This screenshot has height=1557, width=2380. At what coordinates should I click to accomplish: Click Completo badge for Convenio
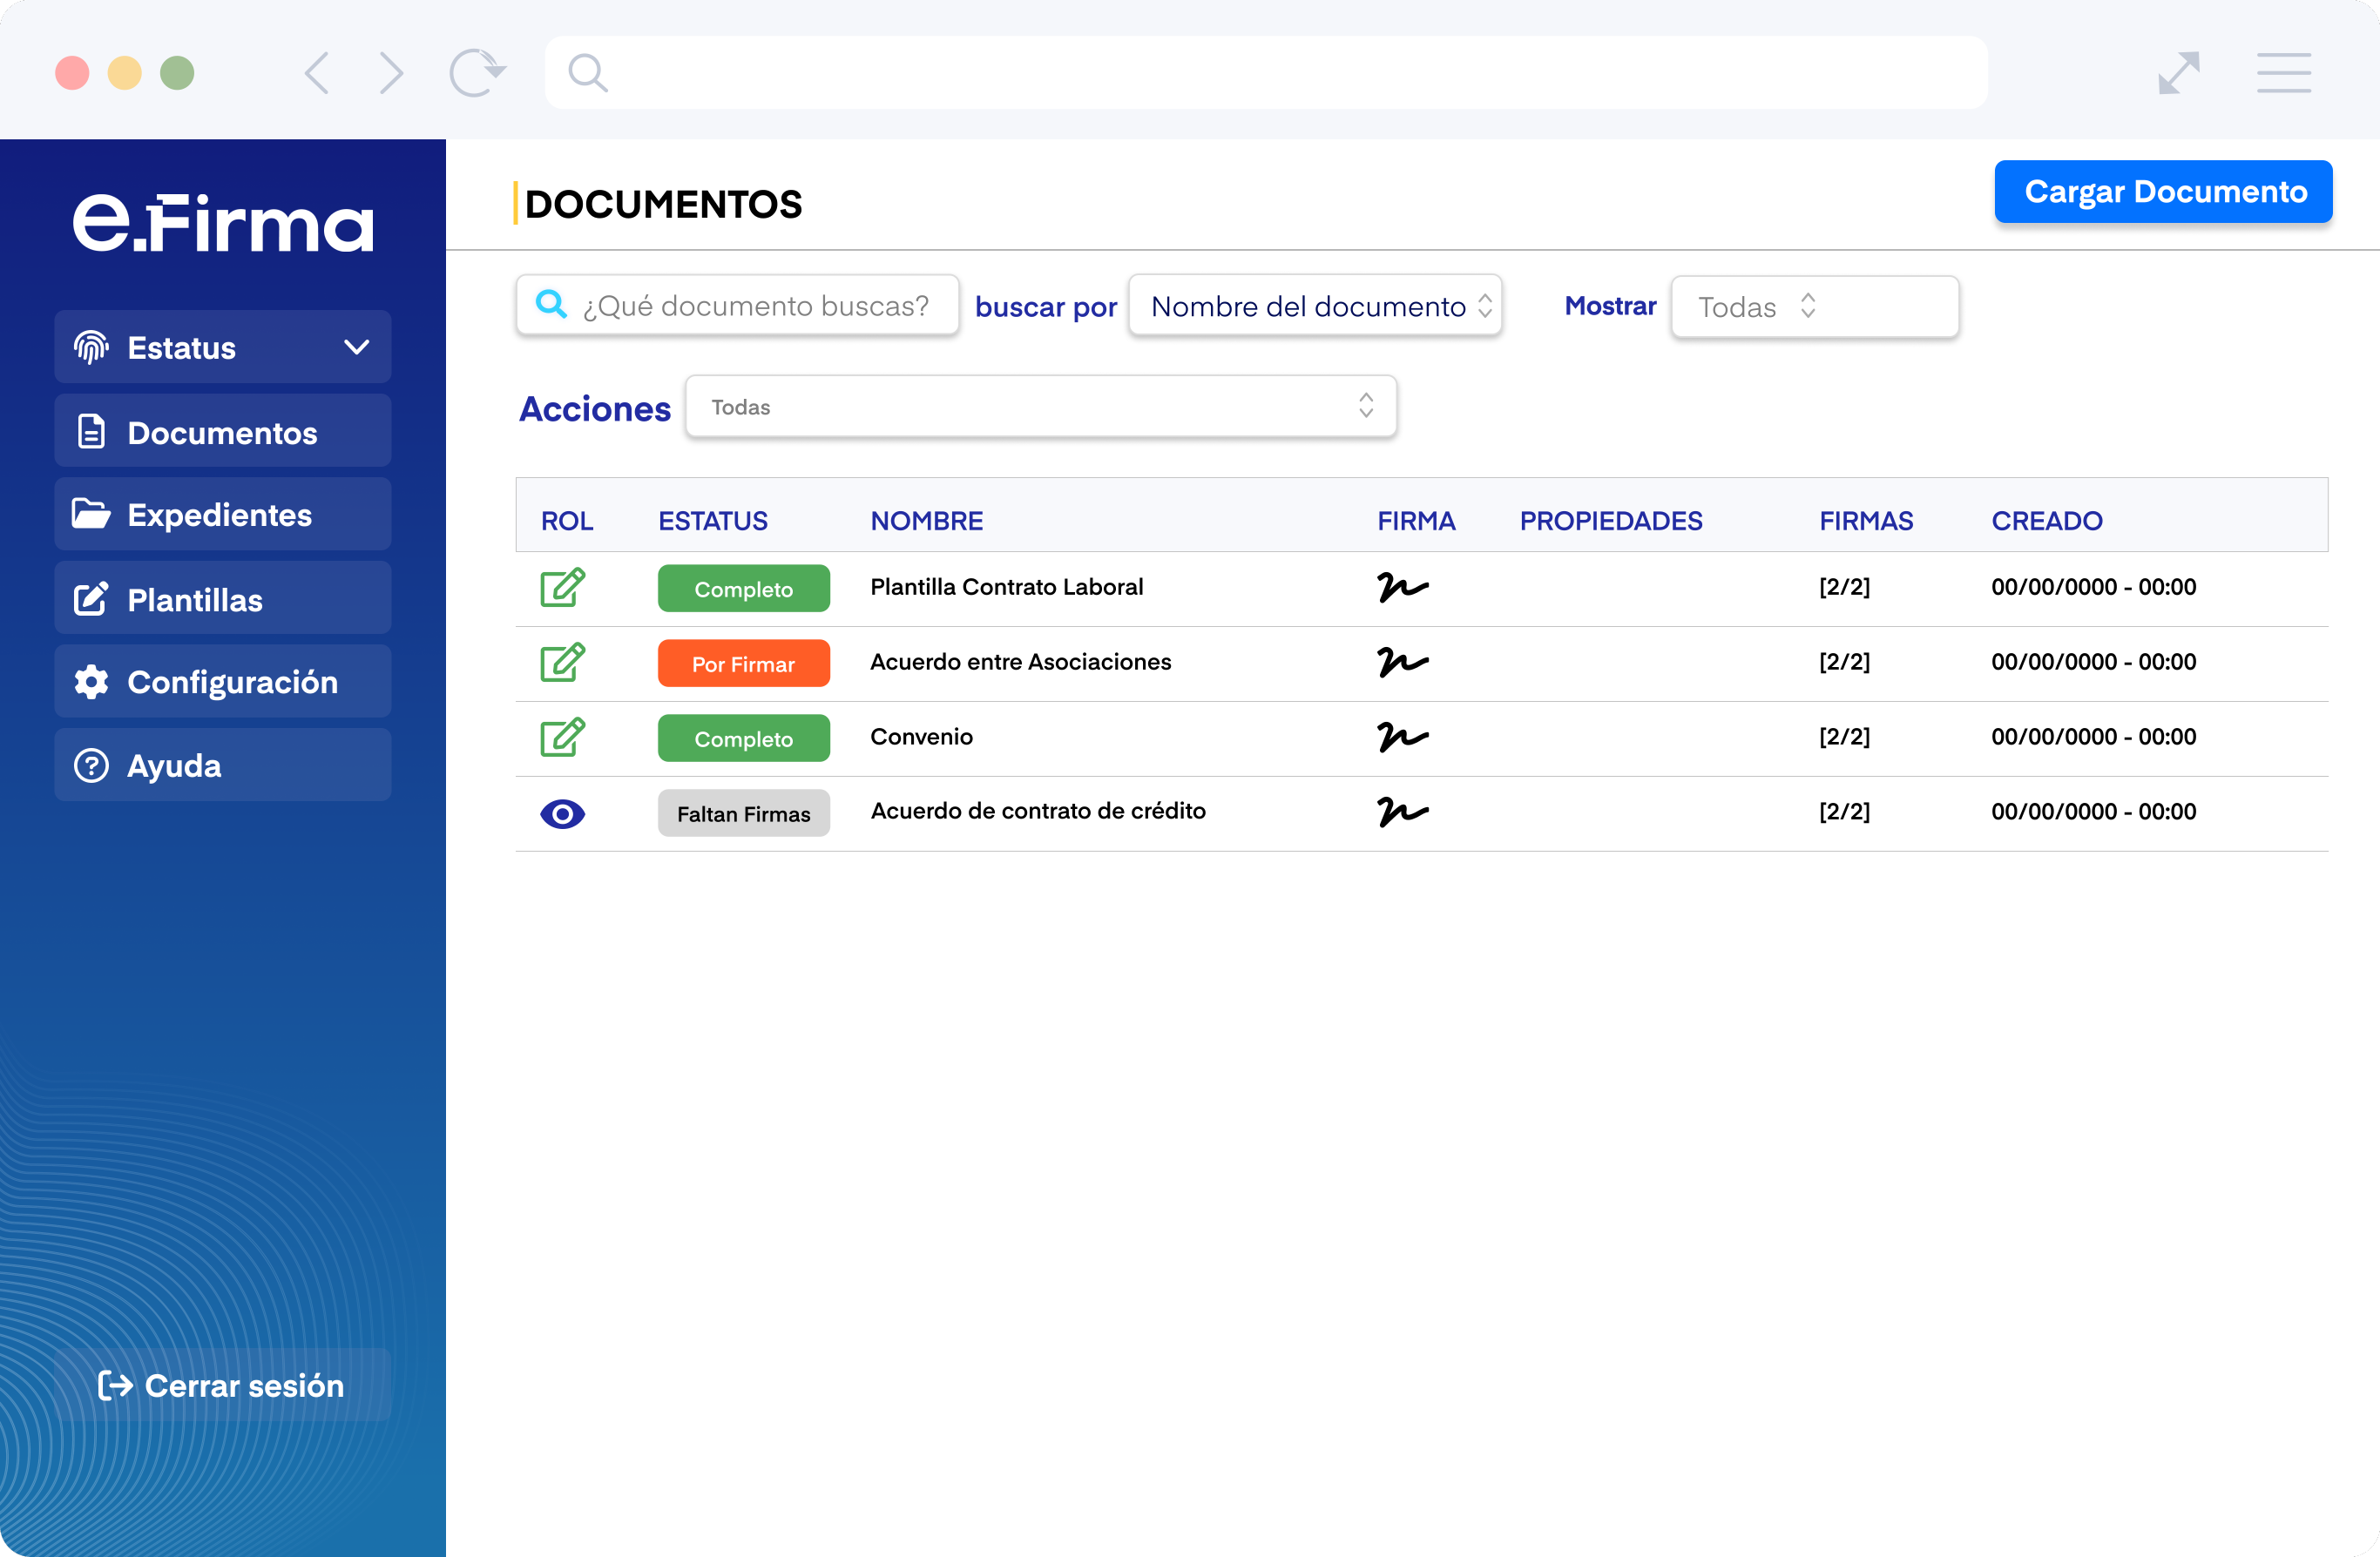[744, 738]
